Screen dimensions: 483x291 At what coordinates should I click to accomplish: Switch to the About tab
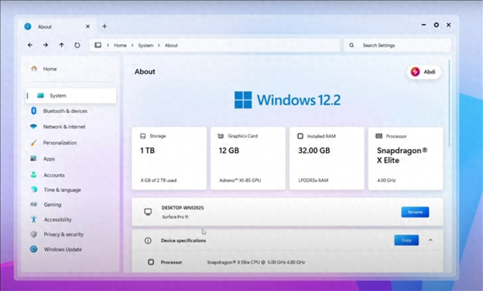pos(45,27)
